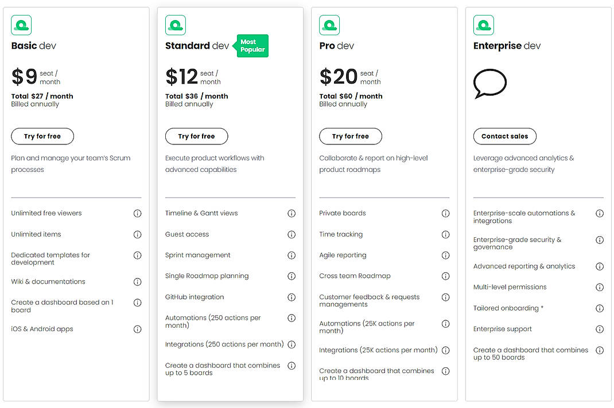
Task: Click the monday dev logo on Pro plan
Action: tap(329, 25)
